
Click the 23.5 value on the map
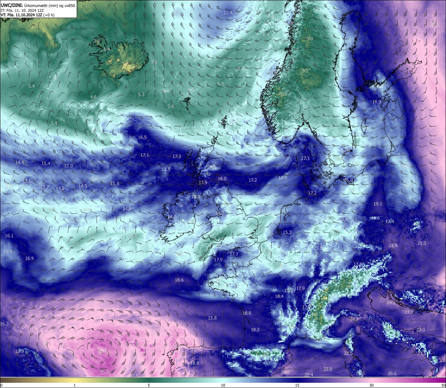[409, 312]
